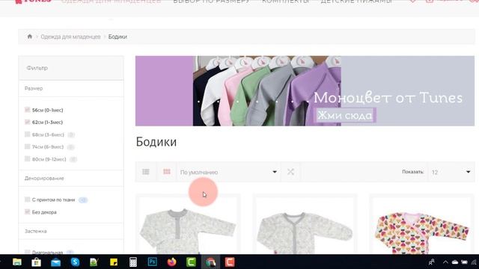
Task: Open the red Camtasia recorder taskbar icon
Action: (x=230, y=262)
